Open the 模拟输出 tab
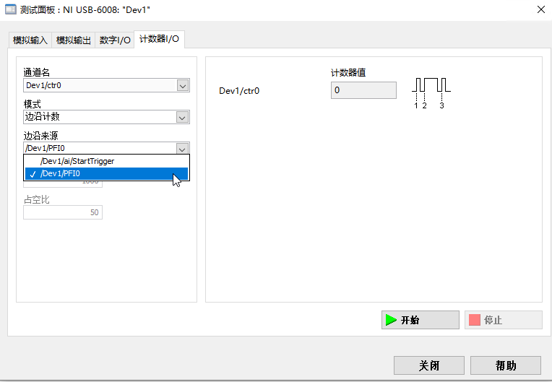 point(74,40)
